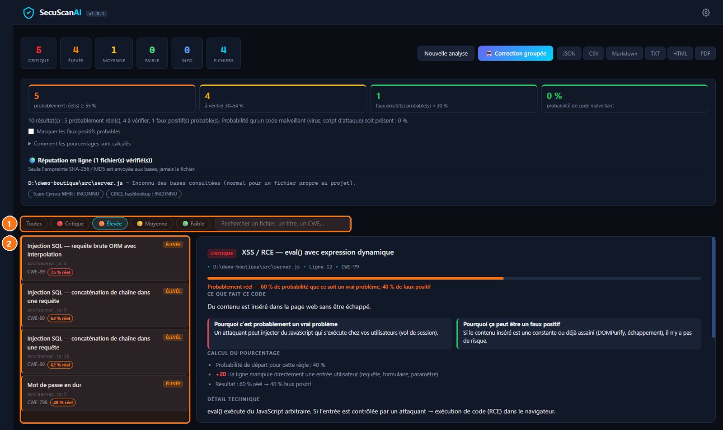Click the 48 % réel badge
This screenshot has height=430, width=723.
pos(63,402)
